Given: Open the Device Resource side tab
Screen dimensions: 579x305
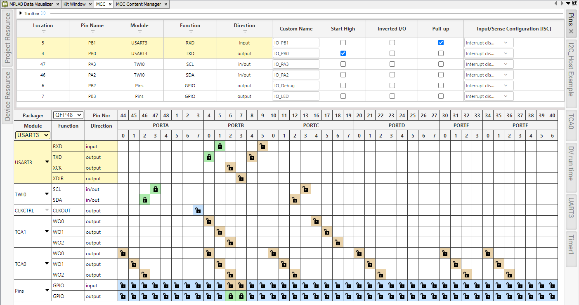Looking at the screenshot, I should pyautogui.click(x=7, y=96).
